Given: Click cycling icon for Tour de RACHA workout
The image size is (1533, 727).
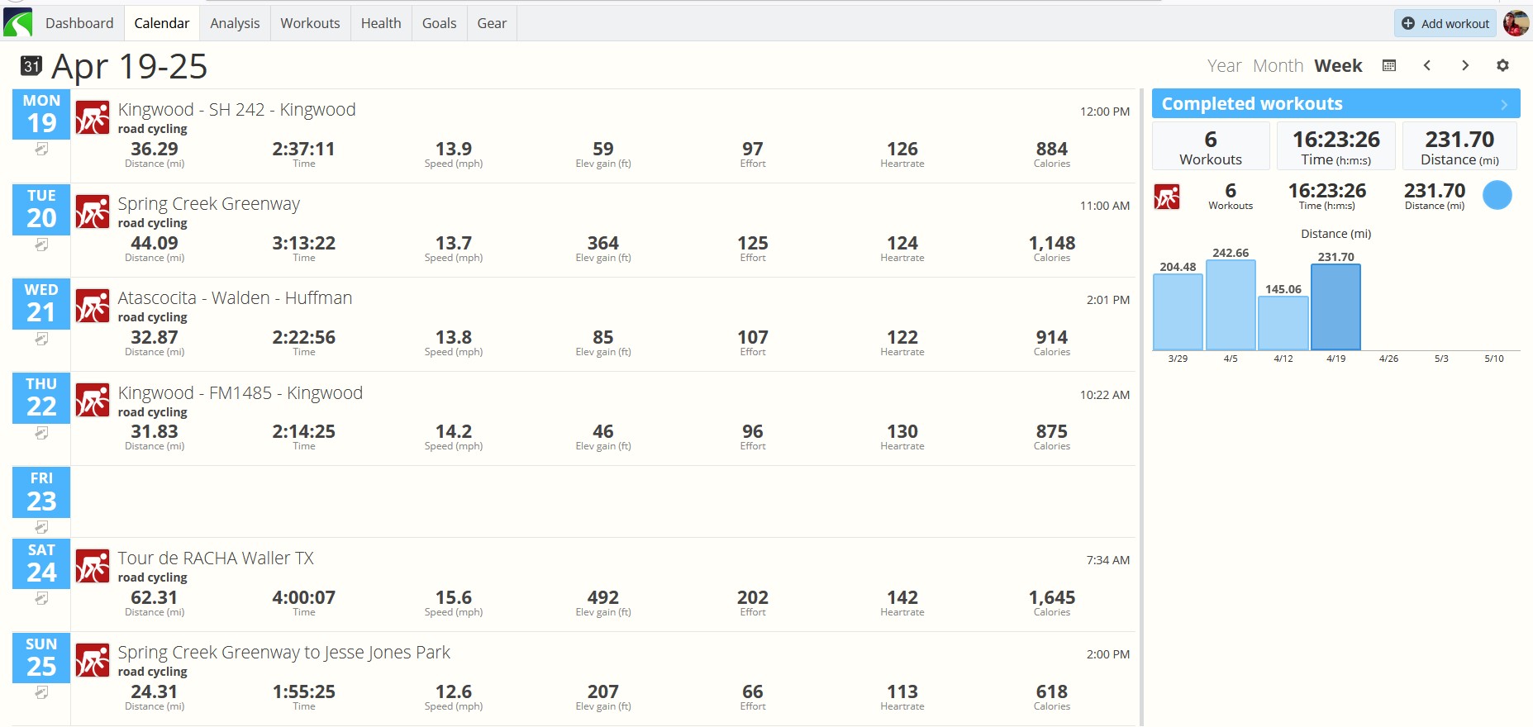Looking at the screenshot, I should (93, 566).
